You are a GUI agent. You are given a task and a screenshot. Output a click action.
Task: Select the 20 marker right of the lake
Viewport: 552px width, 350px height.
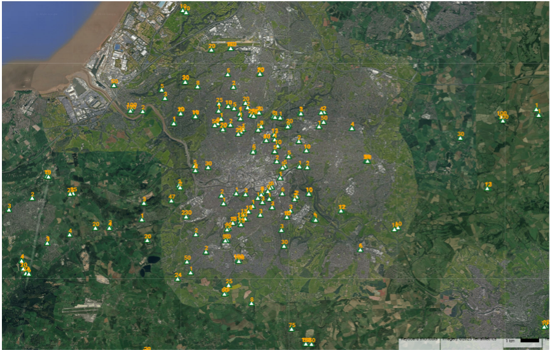[148, 240]
